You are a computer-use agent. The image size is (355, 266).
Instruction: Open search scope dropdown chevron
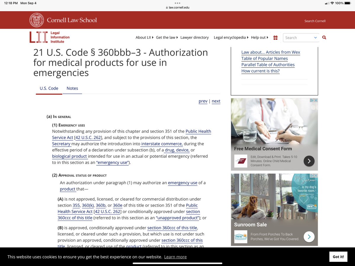315,38
